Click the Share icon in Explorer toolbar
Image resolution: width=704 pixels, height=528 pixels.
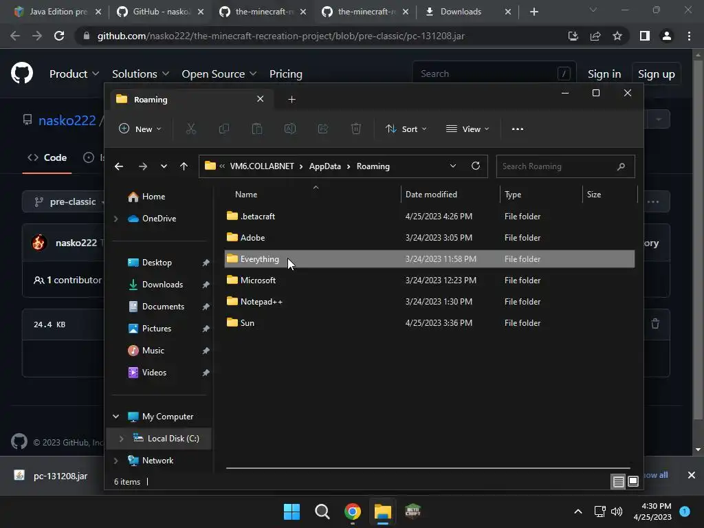tap(323, 129)
